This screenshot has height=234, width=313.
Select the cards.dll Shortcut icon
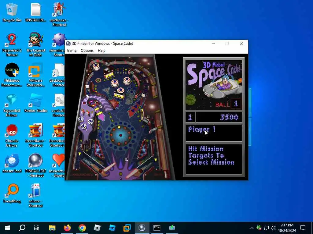58,105
